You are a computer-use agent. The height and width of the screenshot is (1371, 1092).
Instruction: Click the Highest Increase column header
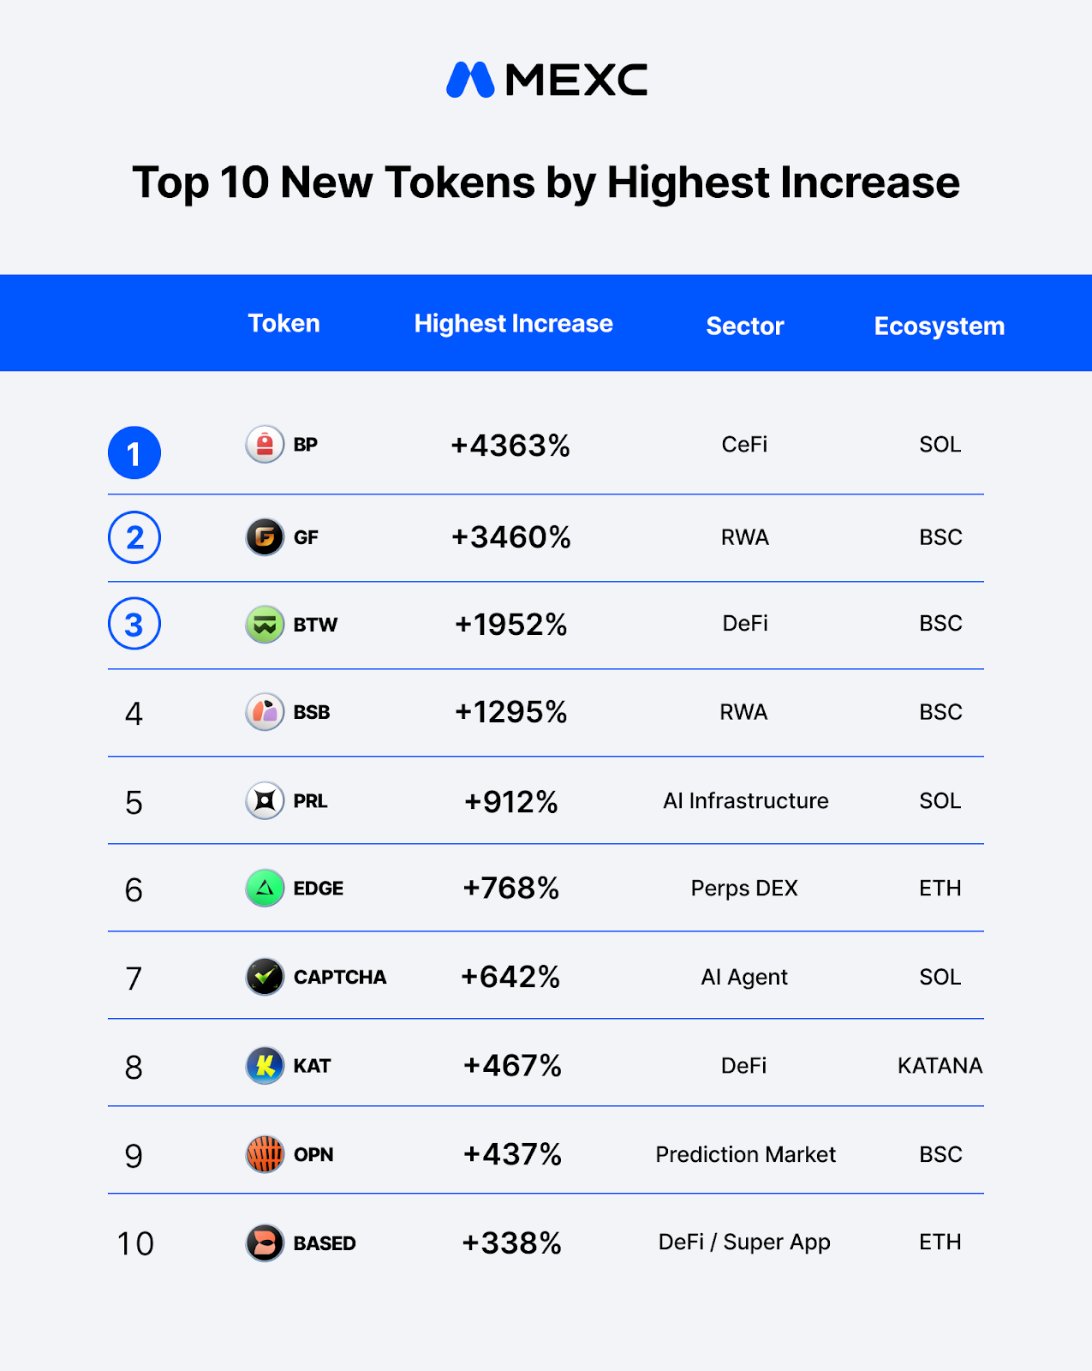513,324
